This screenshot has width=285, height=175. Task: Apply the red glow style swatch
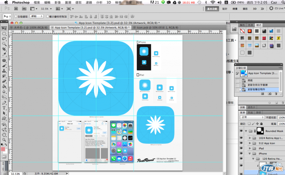(x=250, y=31)
